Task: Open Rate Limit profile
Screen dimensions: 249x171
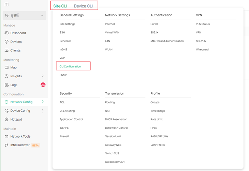Action: 157,119
